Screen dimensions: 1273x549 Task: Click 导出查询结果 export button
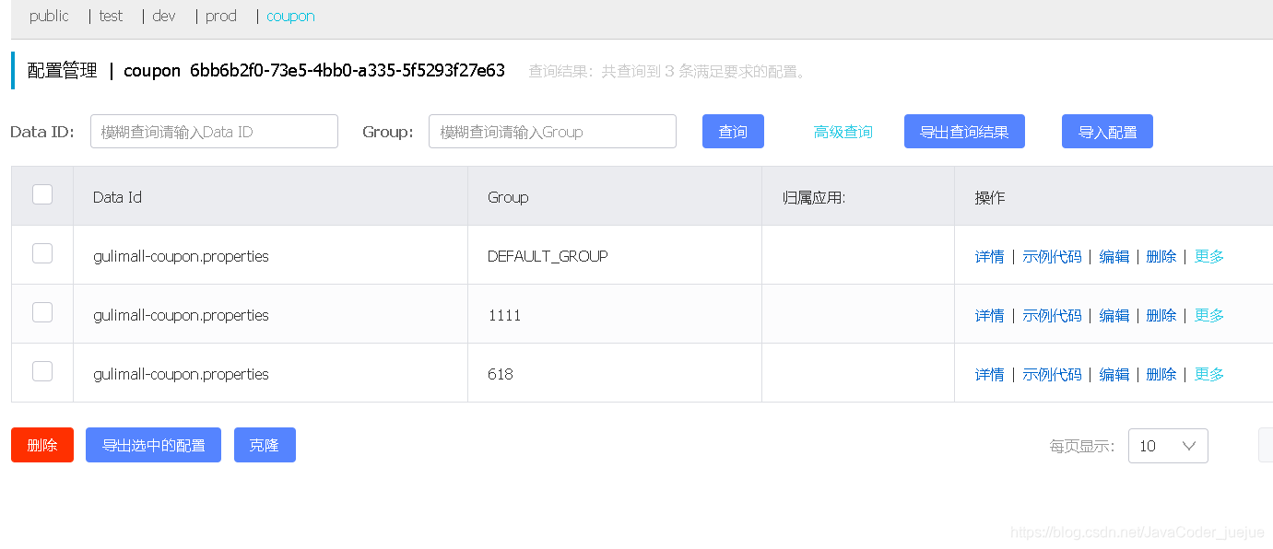964,132
